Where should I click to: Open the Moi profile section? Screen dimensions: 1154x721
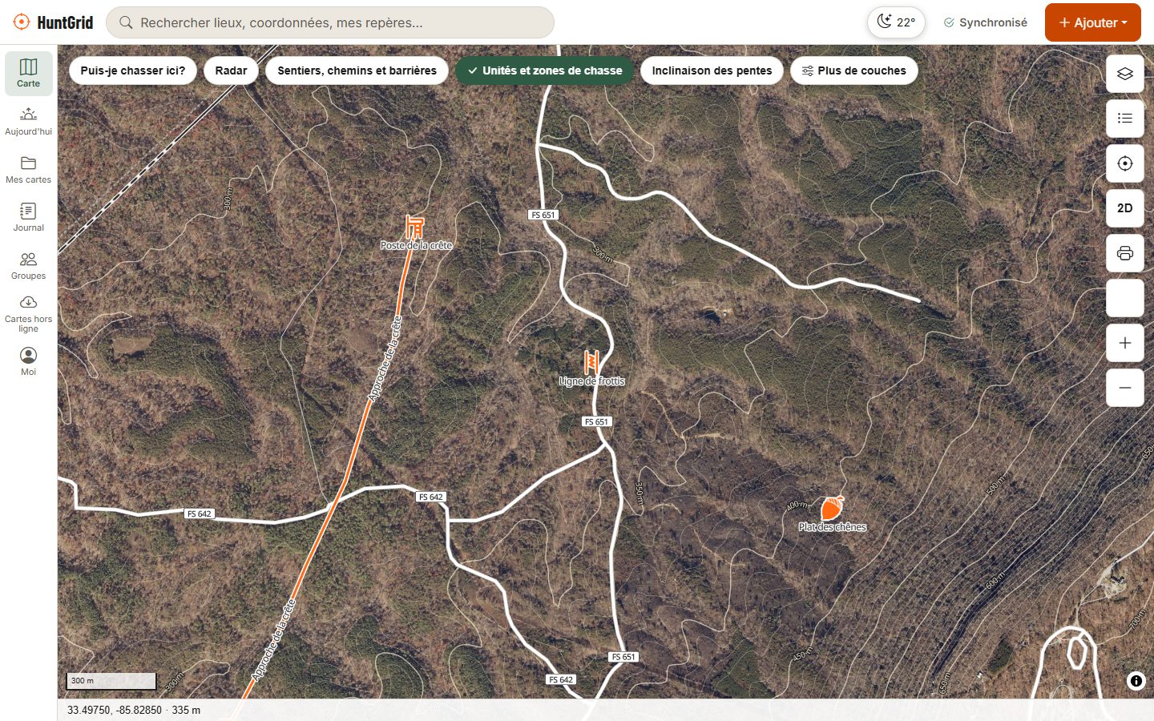(x=28, y=362)
